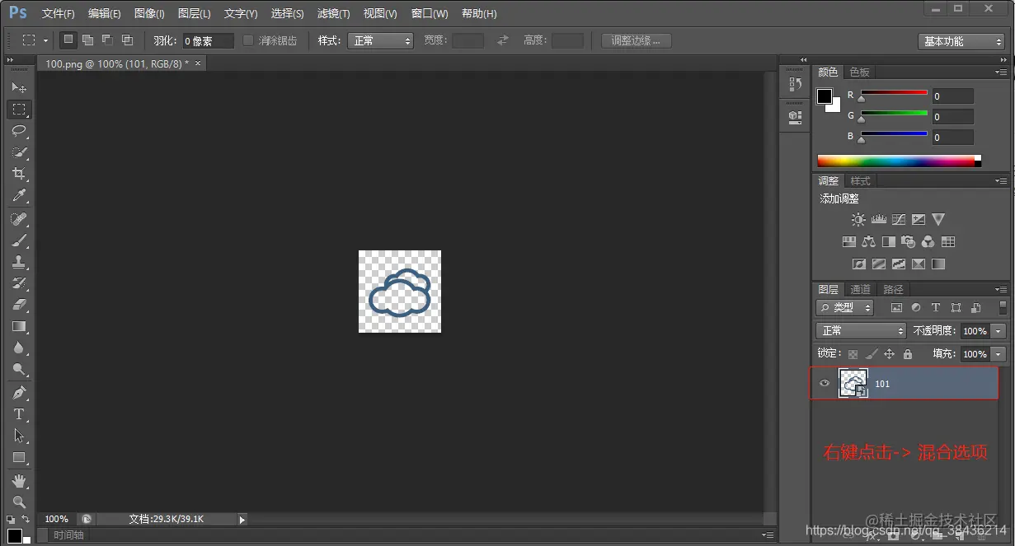Choose Add to selection mode
1015x546 pixels.
87,40
